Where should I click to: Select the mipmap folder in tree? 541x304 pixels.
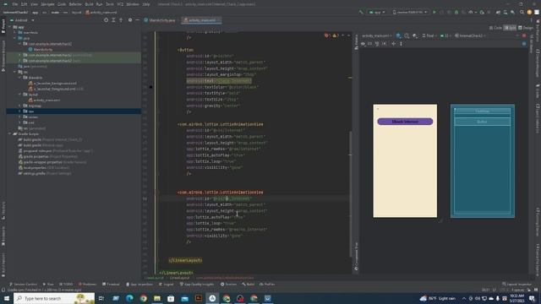pyautogui.click(x=32, y=106)
